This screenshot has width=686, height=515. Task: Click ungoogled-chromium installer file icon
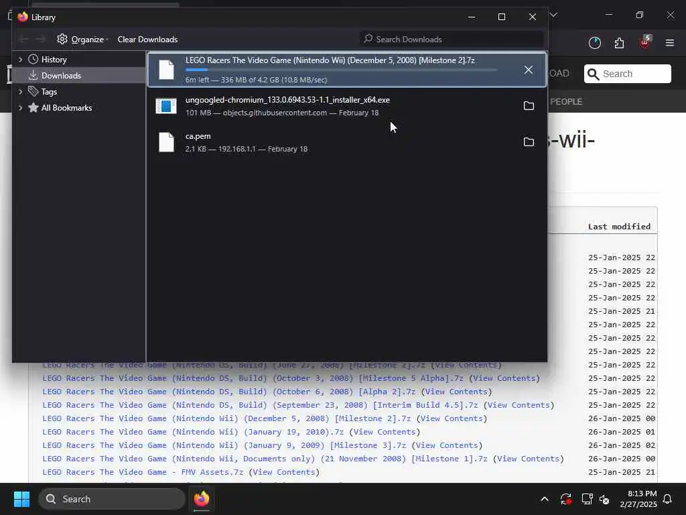(166, 106)
